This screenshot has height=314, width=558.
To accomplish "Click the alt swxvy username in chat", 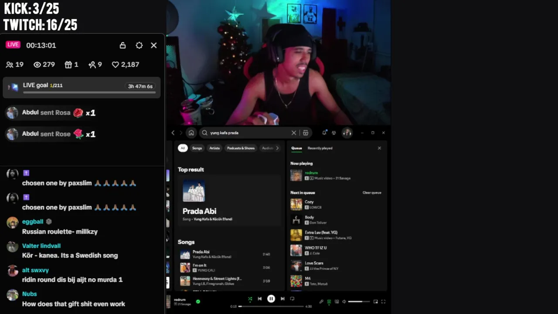I will point(35,270).
